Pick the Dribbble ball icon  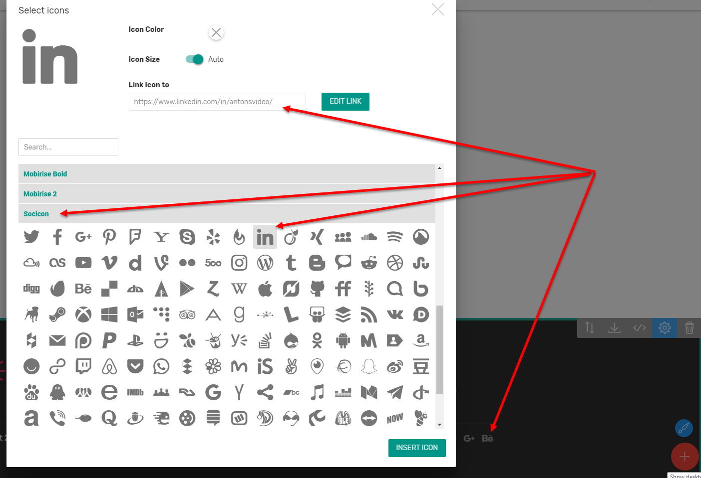[395, 263]
